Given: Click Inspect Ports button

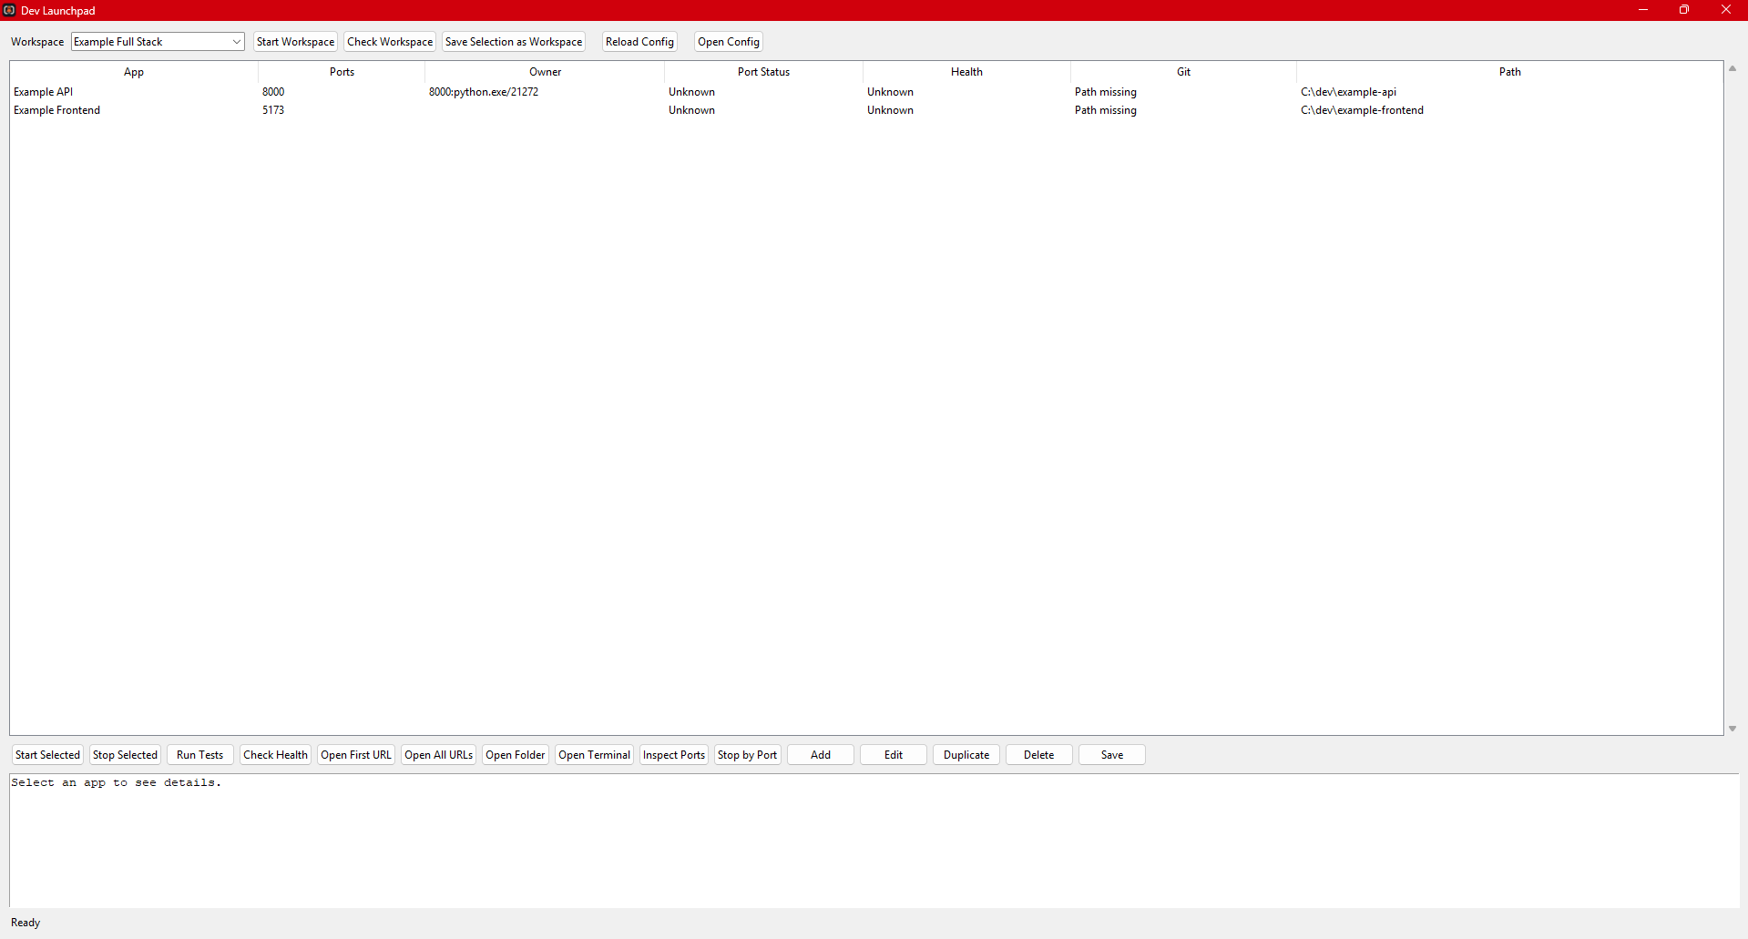Looking at the screenshot, I should 673,755.
